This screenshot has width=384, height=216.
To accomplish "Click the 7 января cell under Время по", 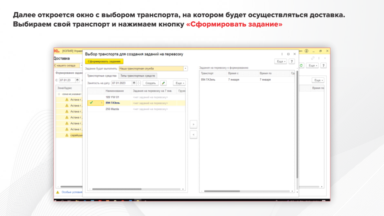I will click(265, 80).
